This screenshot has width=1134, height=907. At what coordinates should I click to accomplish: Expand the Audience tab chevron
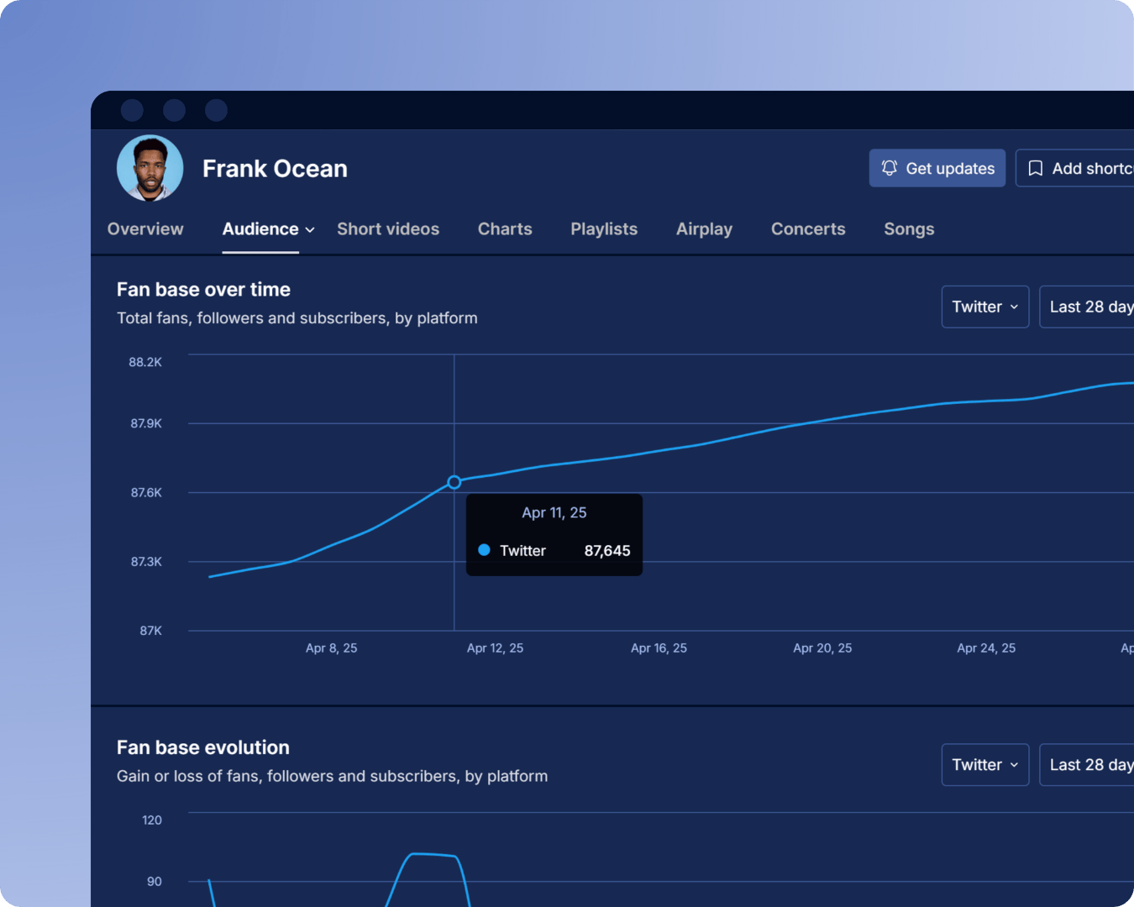point(310,230)
